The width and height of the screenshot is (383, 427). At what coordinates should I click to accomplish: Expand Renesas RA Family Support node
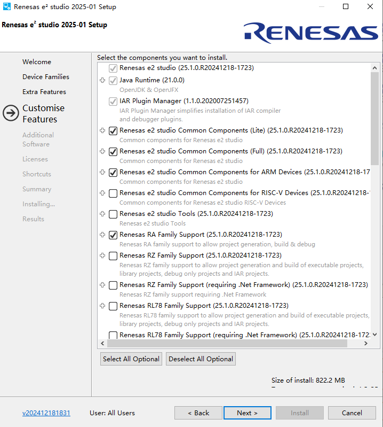coord(102,235)
